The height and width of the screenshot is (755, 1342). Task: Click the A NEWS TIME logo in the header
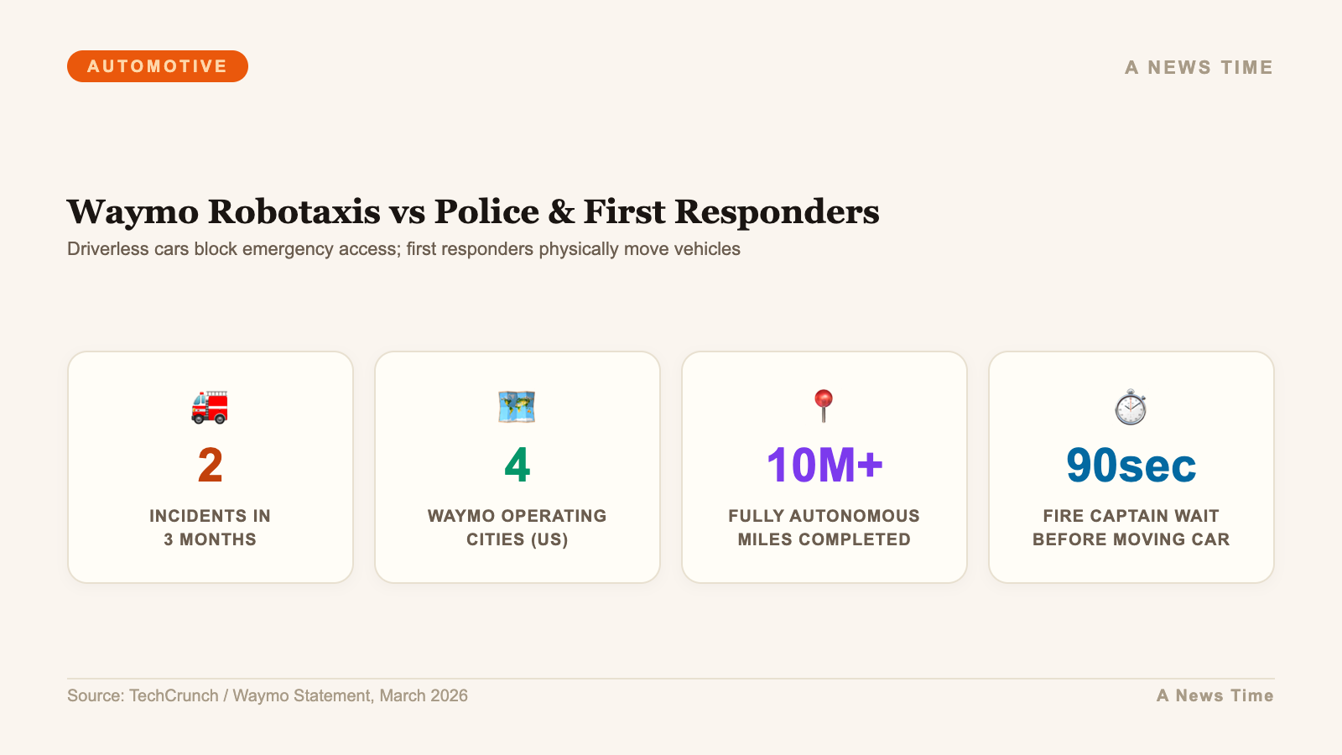pyautogui.click(x=1199, y=67)
